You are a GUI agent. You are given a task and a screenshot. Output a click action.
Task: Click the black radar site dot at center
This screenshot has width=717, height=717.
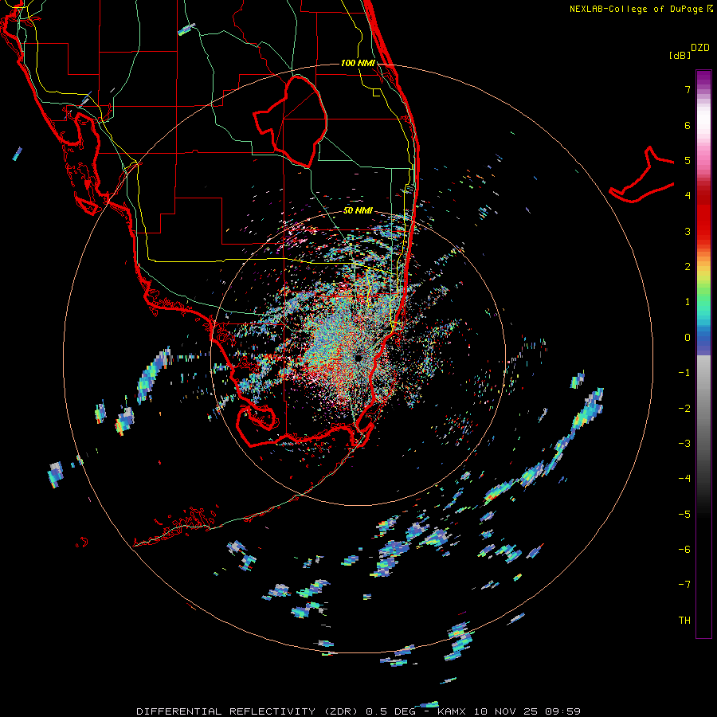pyautogui.click(x=359, y=358)
